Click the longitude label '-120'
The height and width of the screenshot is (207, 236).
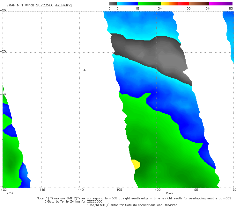3,190
